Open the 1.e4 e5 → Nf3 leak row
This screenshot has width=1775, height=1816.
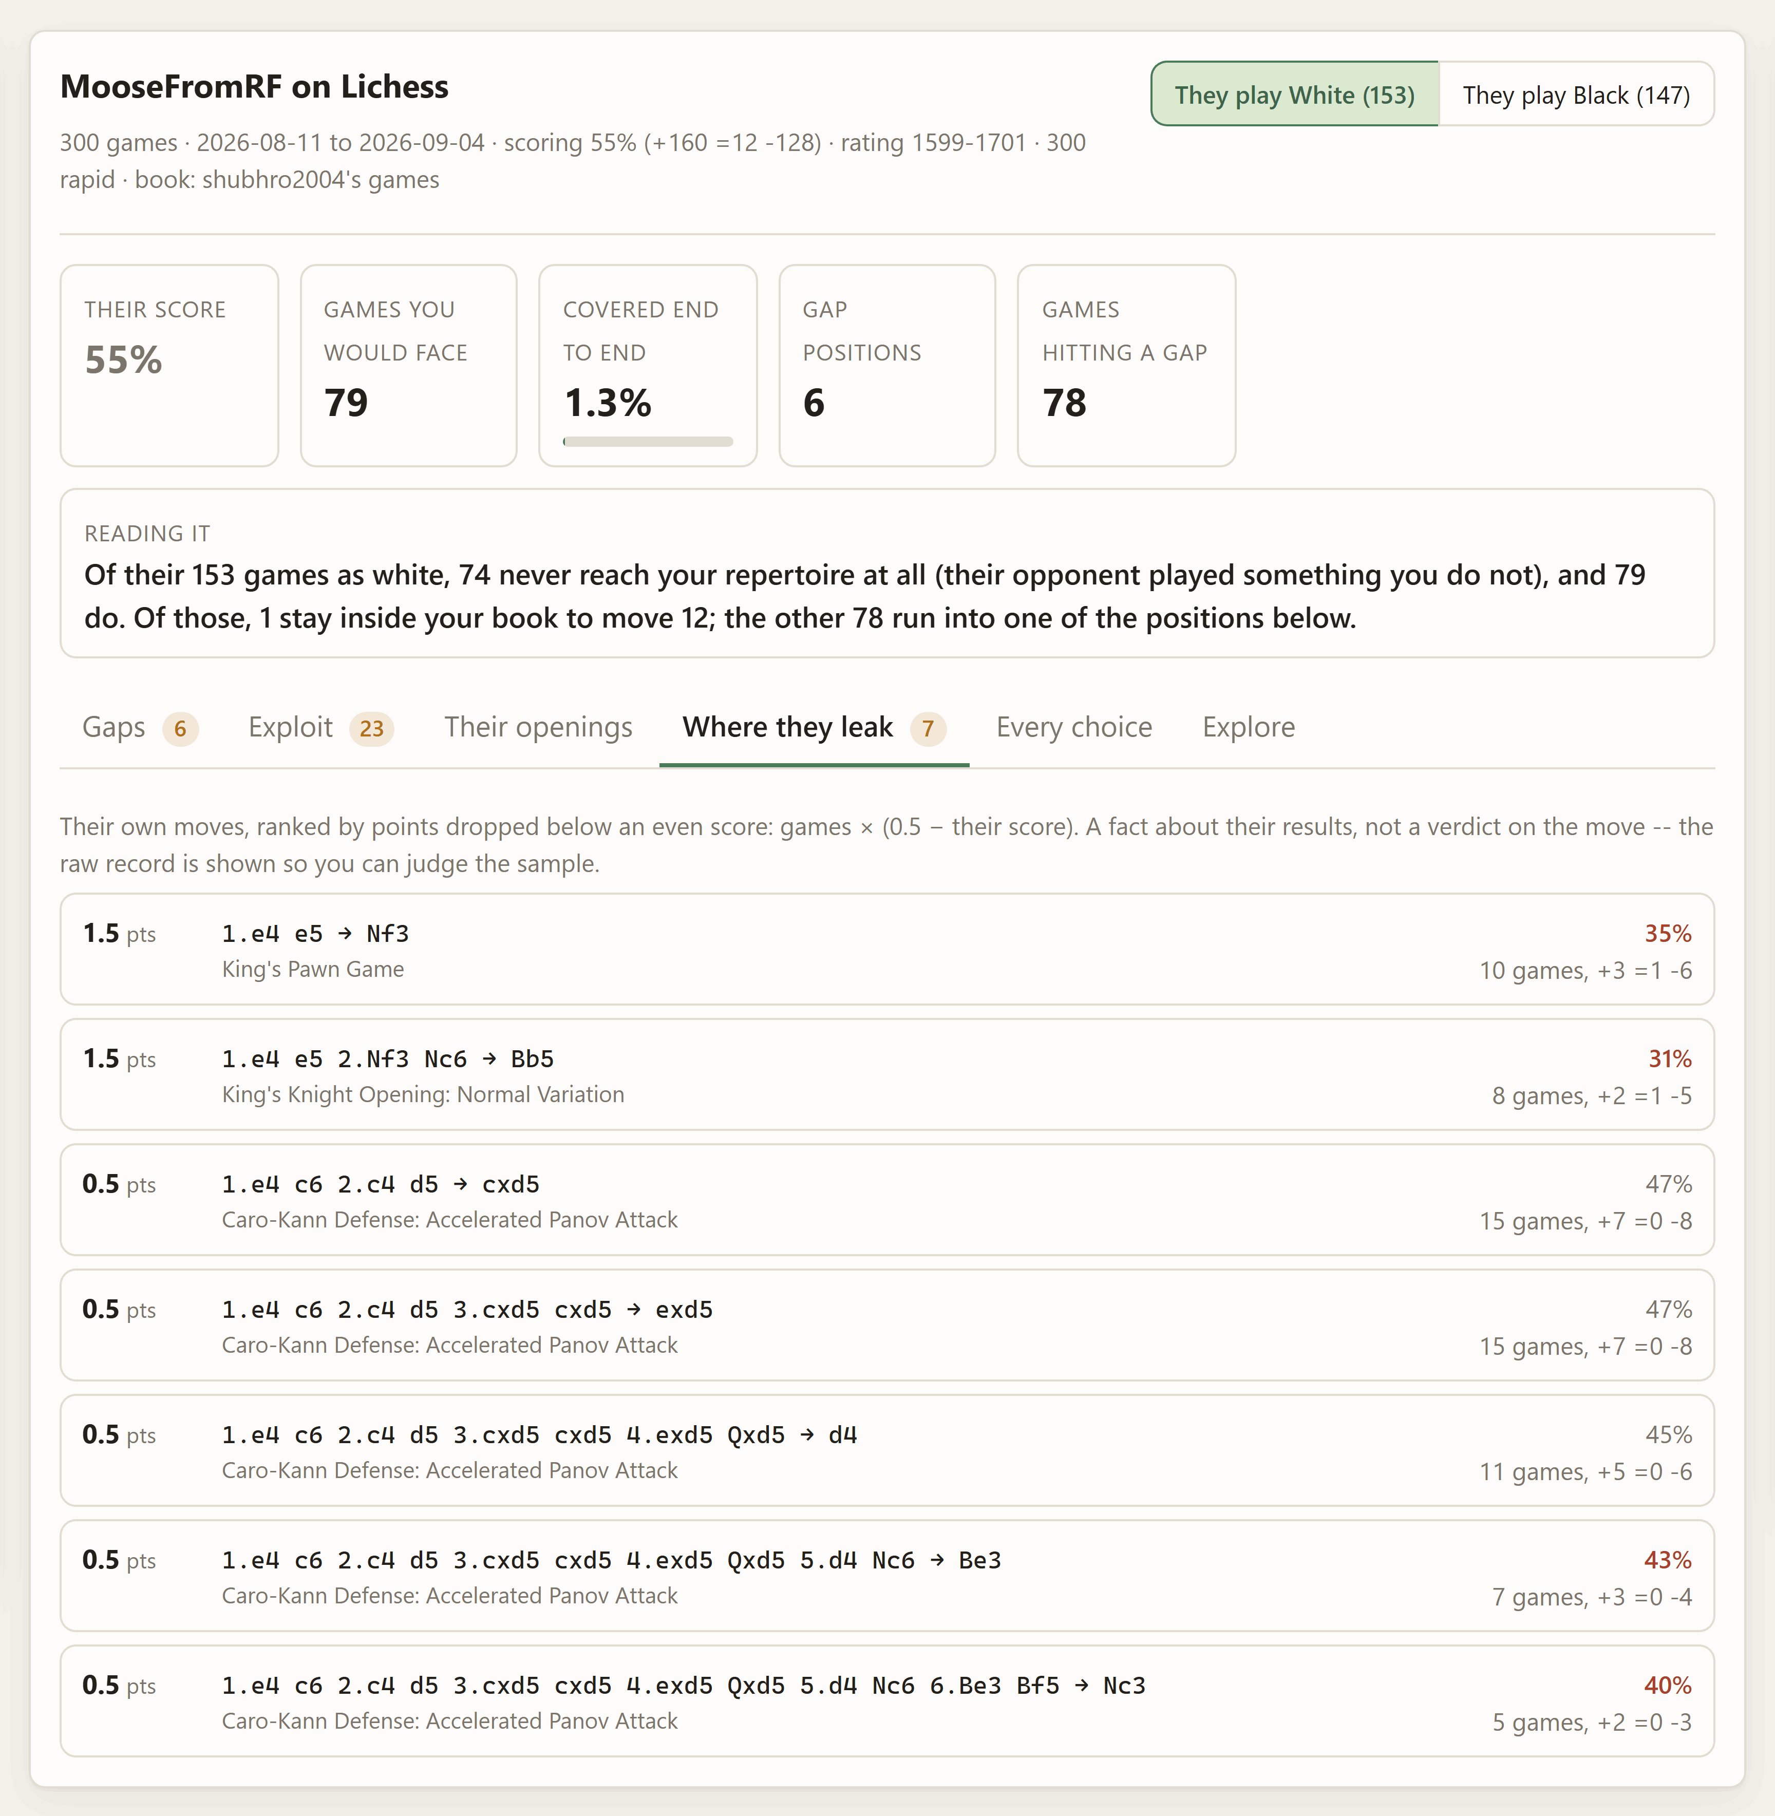pos(886,949)
